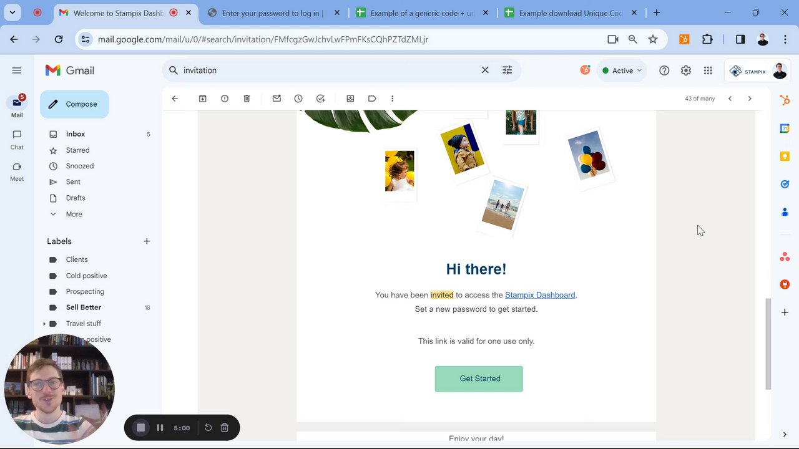
Task: Add email to Tasks
Action: (321, 99)
